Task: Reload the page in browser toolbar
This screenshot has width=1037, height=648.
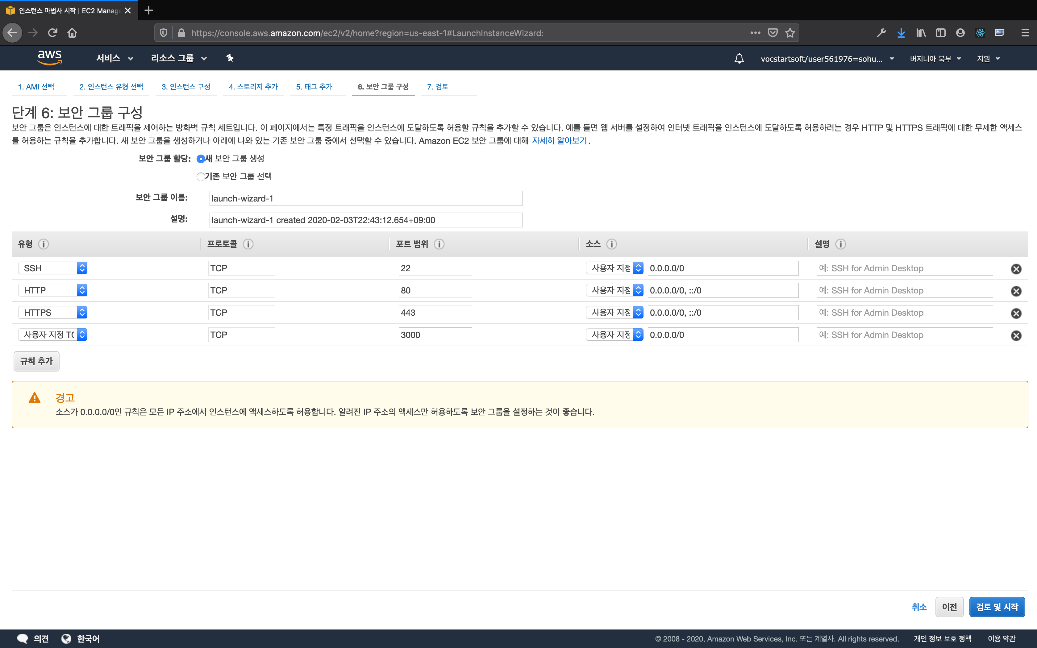Action: point(53,33)
